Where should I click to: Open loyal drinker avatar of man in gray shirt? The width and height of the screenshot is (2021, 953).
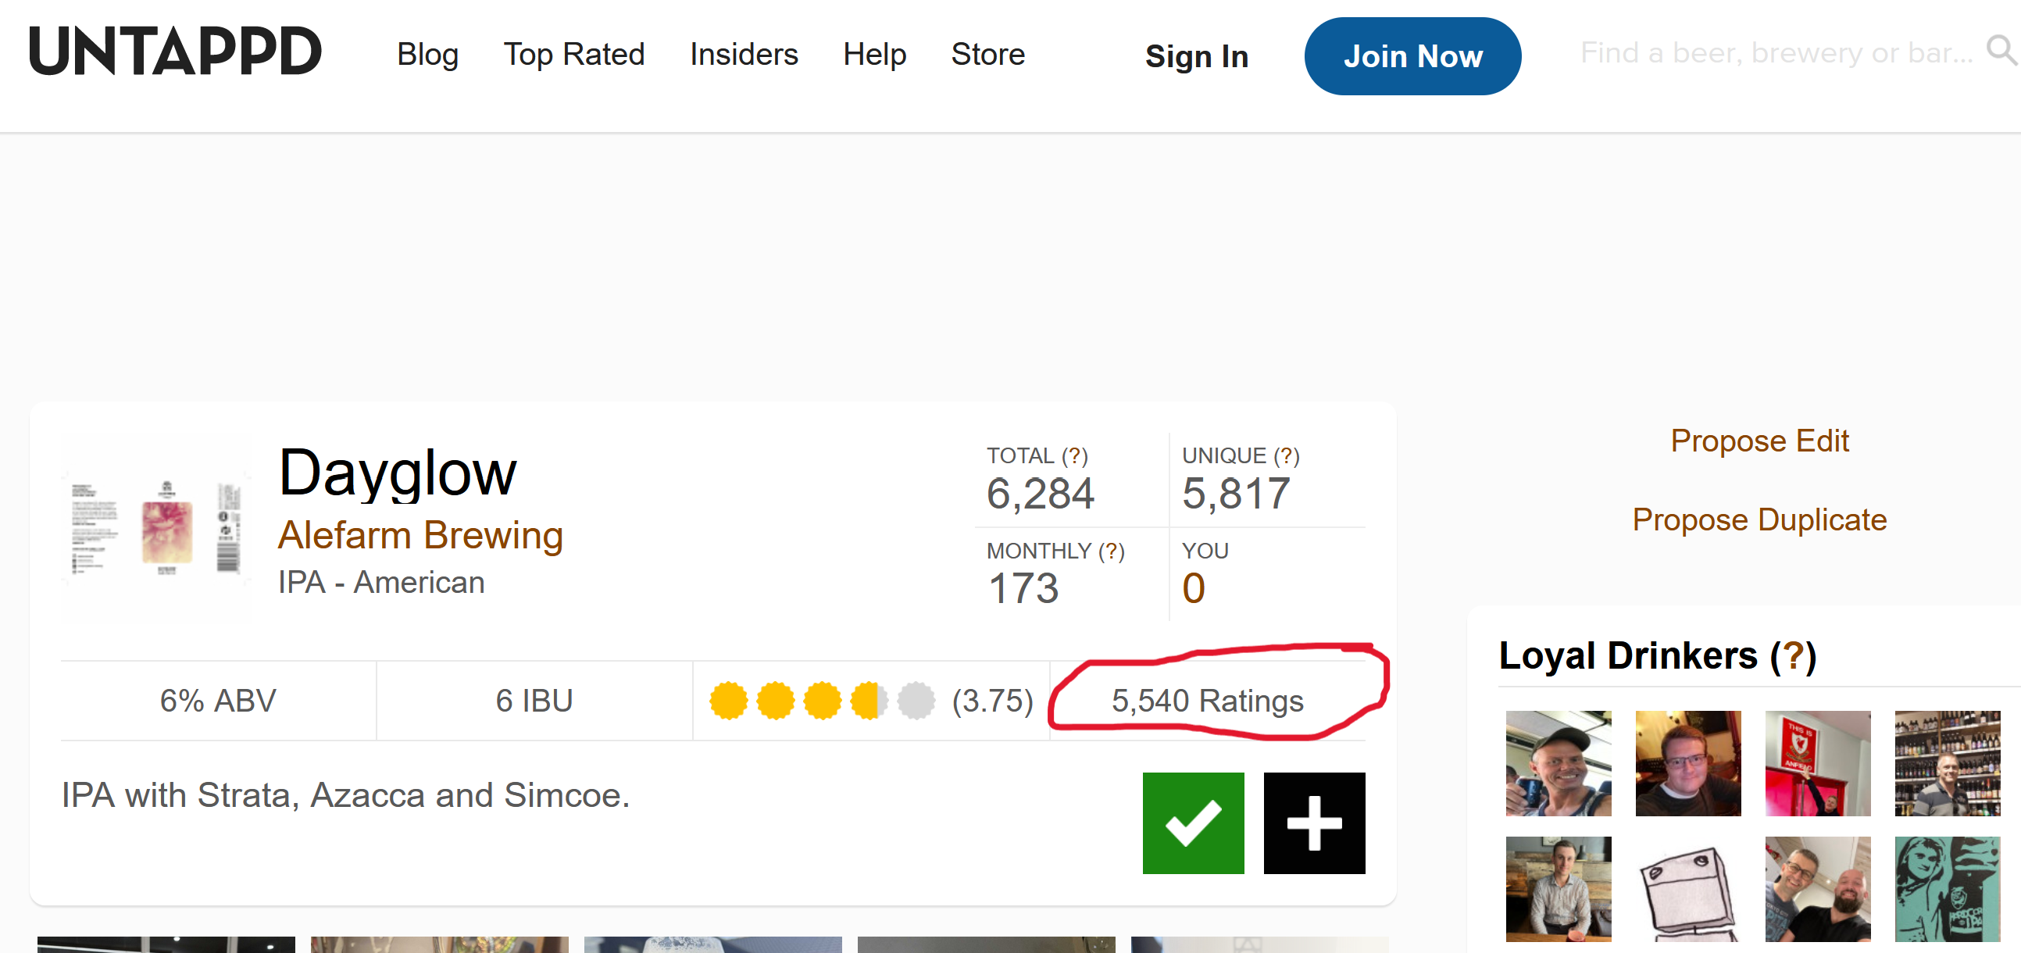(x=1558, y=889)
